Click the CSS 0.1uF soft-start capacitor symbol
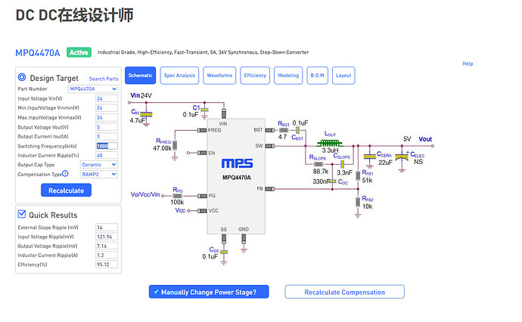The width and height of the screenshot is (522, 322). pos(224,252)
